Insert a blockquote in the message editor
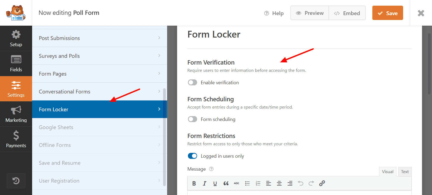The height and width of the screenshot is (195, 432). pyautogui.click(x=226, y=183)
